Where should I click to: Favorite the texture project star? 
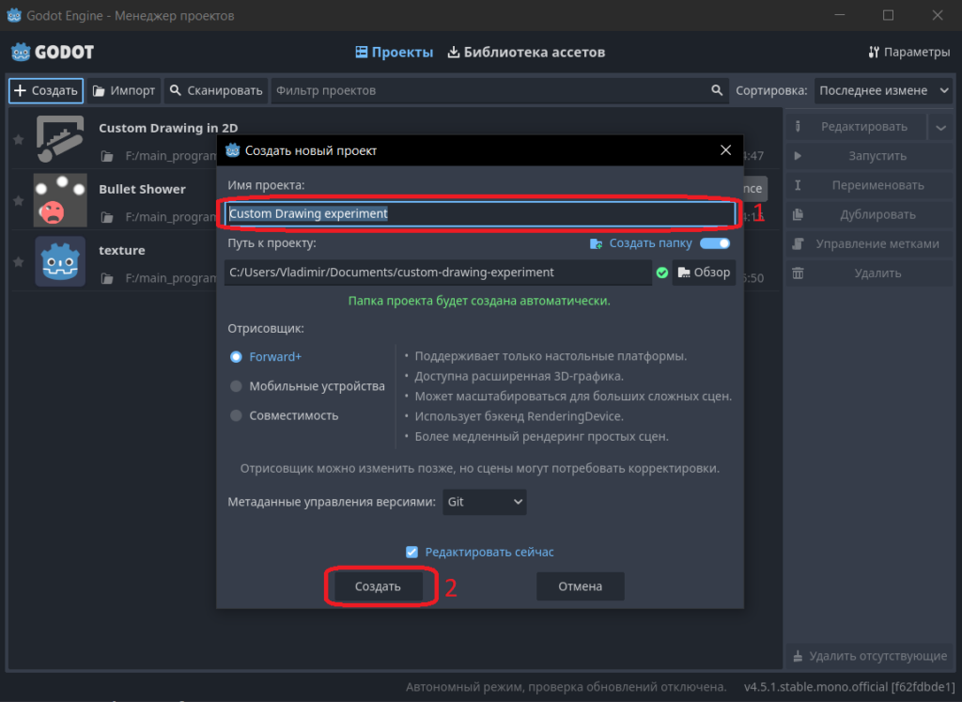(19, 262)
